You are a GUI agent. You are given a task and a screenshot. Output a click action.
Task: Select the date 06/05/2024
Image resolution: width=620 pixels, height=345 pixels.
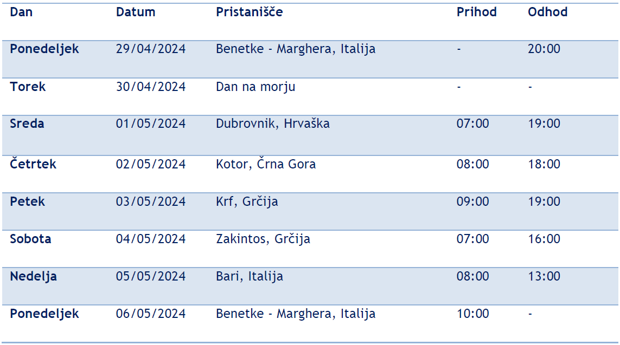click(x=150, y=314)
